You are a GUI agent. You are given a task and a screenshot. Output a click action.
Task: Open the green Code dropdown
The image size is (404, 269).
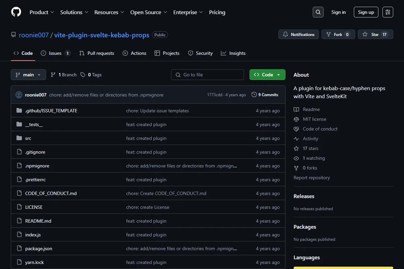tap(267, 75)
